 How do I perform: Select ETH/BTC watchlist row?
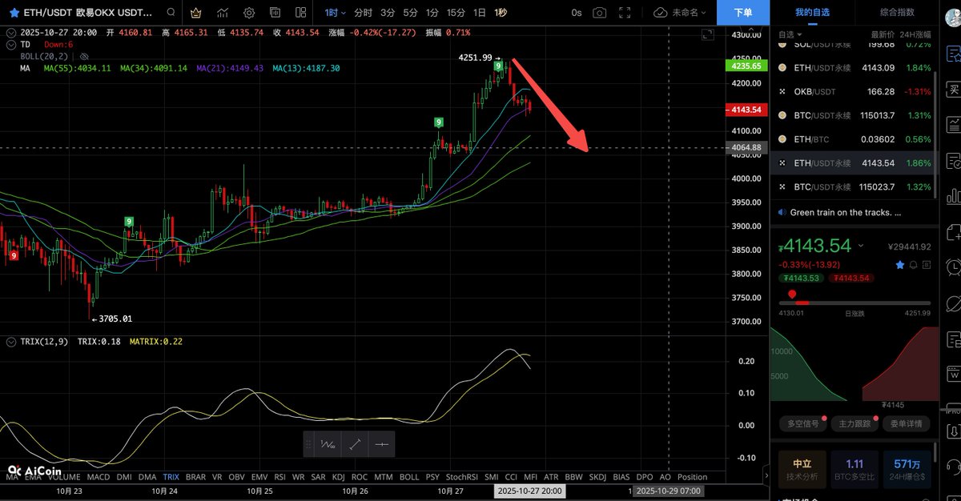(854, 139)
